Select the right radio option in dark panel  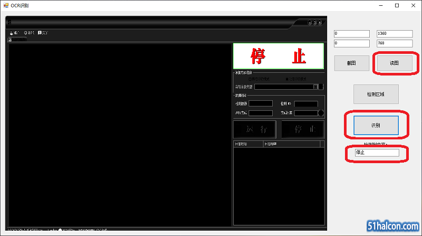coord(287,79)
